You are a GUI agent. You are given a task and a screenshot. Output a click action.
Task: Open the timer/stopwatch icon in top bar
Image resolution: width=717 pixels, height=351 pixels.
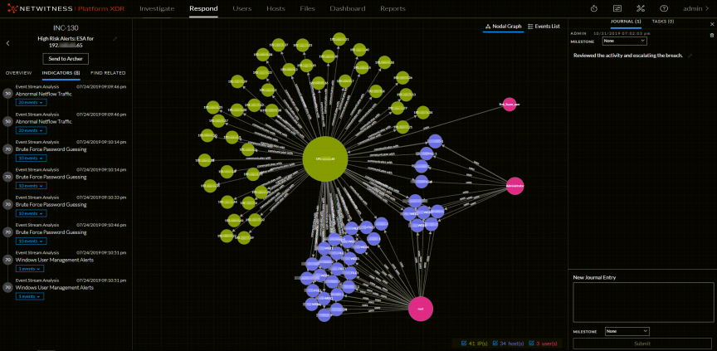[x=593, y=8]
